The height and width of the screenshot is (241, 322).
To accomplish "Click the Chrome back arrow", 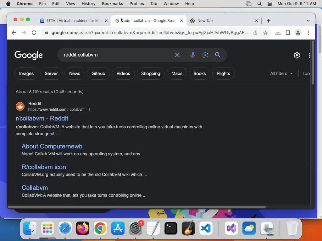I will point(14,33).
